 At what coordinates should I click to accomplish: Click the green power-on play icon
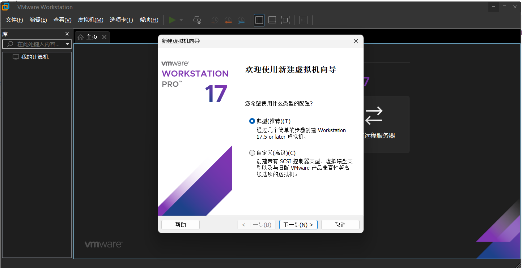tap(172, 20)
